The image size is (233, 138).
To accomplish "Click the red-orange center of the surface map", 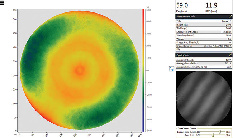I will 80,70.
